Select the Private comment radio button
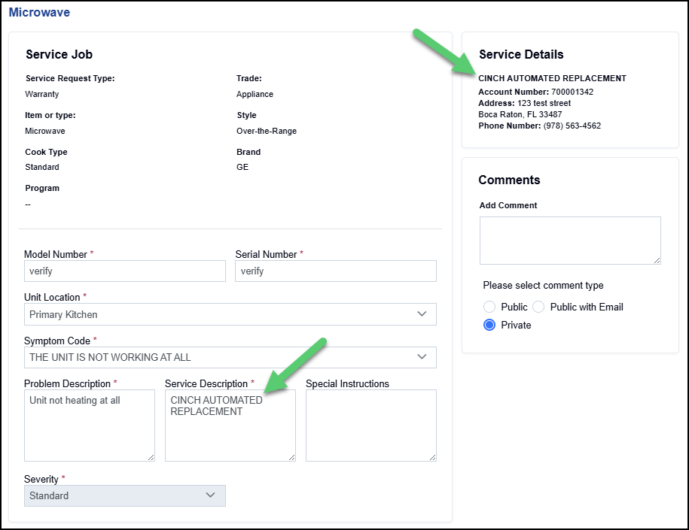This screenshot has height=530, width=689. pyautogui.click(x=489, y=325)
